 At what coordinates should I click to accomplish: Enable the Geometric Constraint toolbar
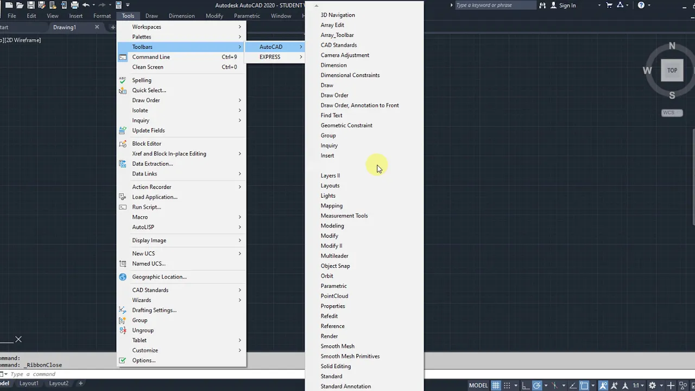[364, 125]
